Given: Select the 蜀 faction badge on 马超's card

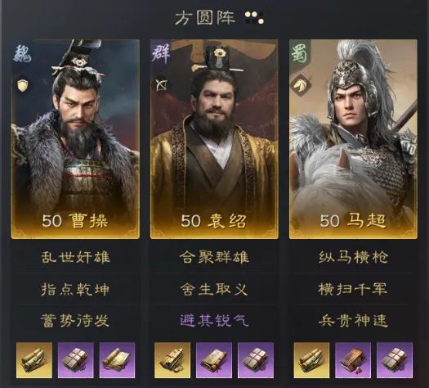Looking at the screenshot, I should 300,52.
